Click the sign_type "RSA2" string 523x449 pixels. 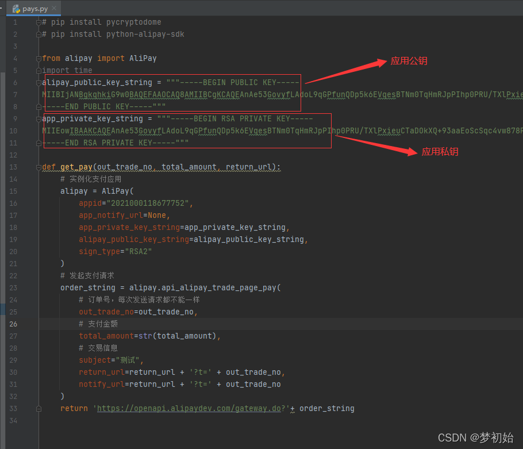coord(139,251)
